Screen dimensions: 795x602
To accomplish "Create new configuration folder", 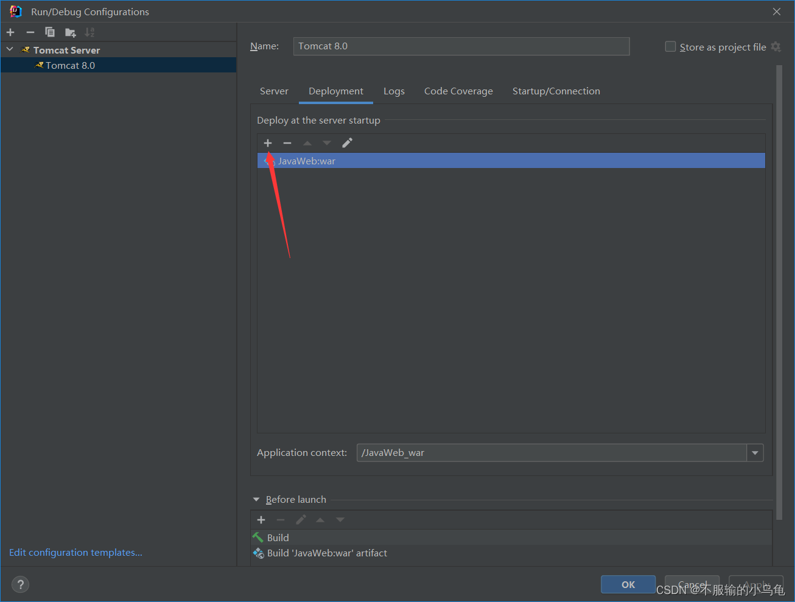I will click(x=70, y=32).
